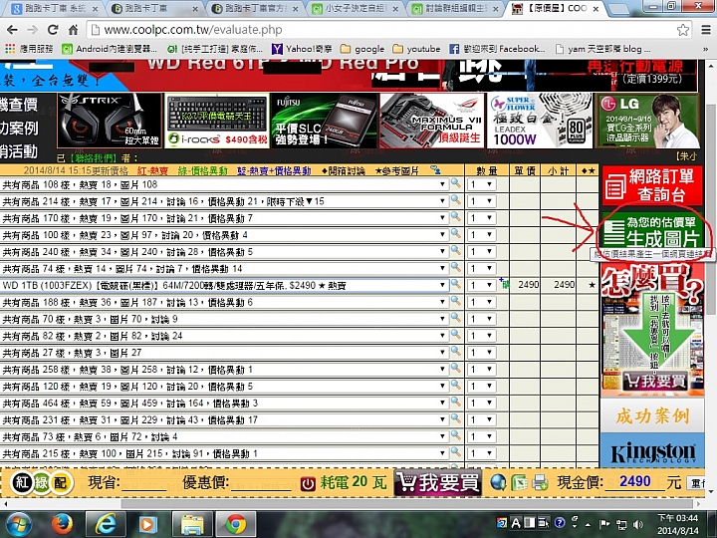Print the quote with the printer icon
The width and height of the screenshot is (717, 538).
541,482
